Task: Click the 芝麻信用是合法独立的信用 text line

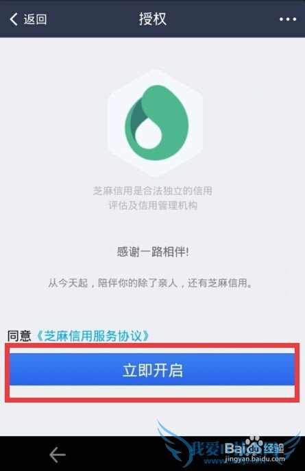Action: [x=152, y=191]
